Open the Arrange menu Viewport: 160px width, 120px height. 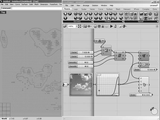86,6
